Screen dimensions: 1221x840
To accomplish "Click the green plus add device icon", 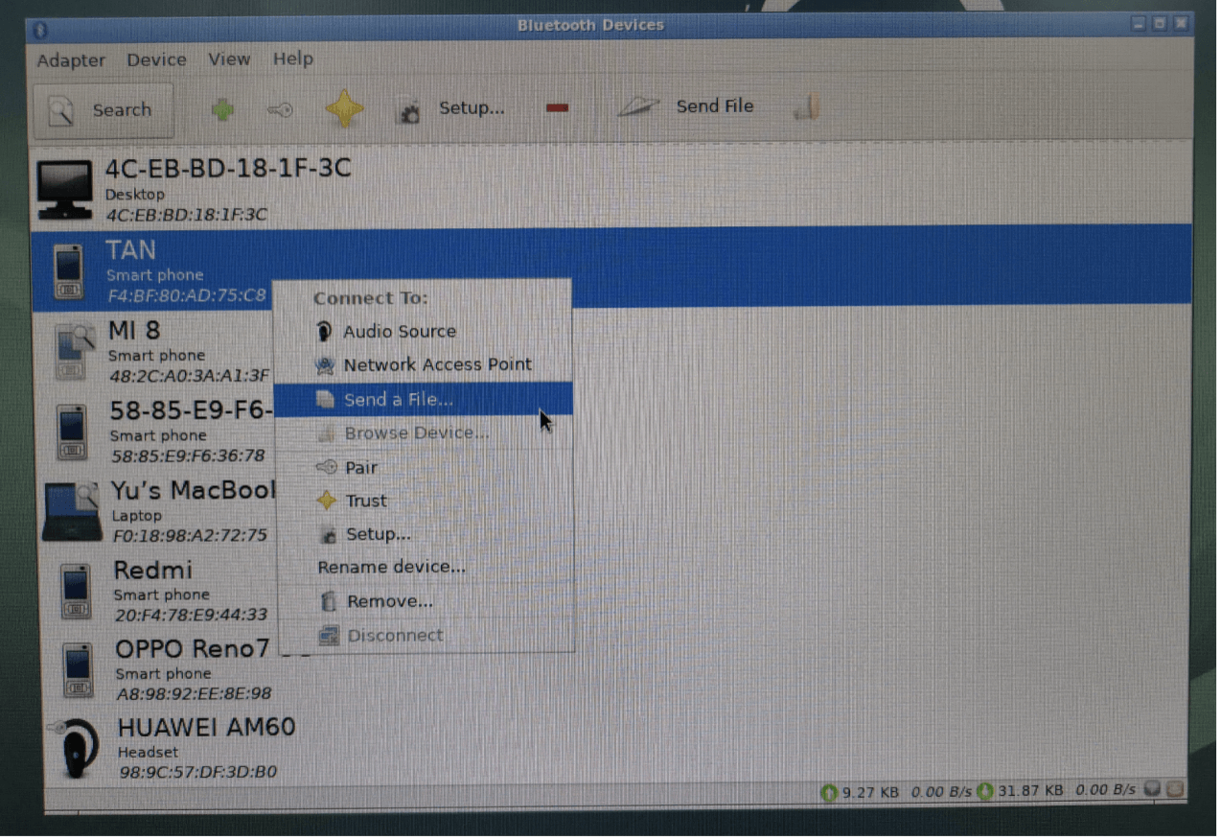I will [x=222, y=110].
